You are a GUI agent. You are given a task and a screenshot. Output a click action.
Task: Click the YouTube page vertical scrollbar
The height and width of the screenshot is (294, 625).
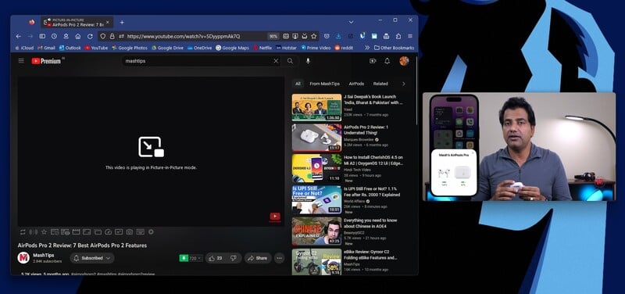416,91
